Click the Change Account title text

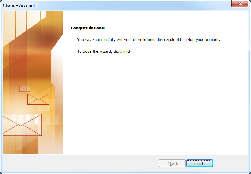tap(19, 5)
